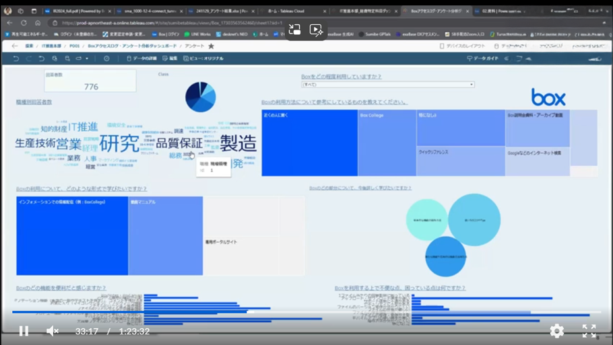Open データガイド panel

(482, 59)
